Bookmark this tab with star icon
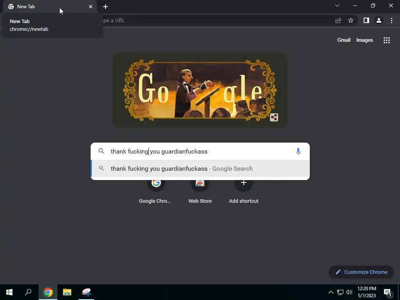 pyautogui.click(x=351, y=20)
